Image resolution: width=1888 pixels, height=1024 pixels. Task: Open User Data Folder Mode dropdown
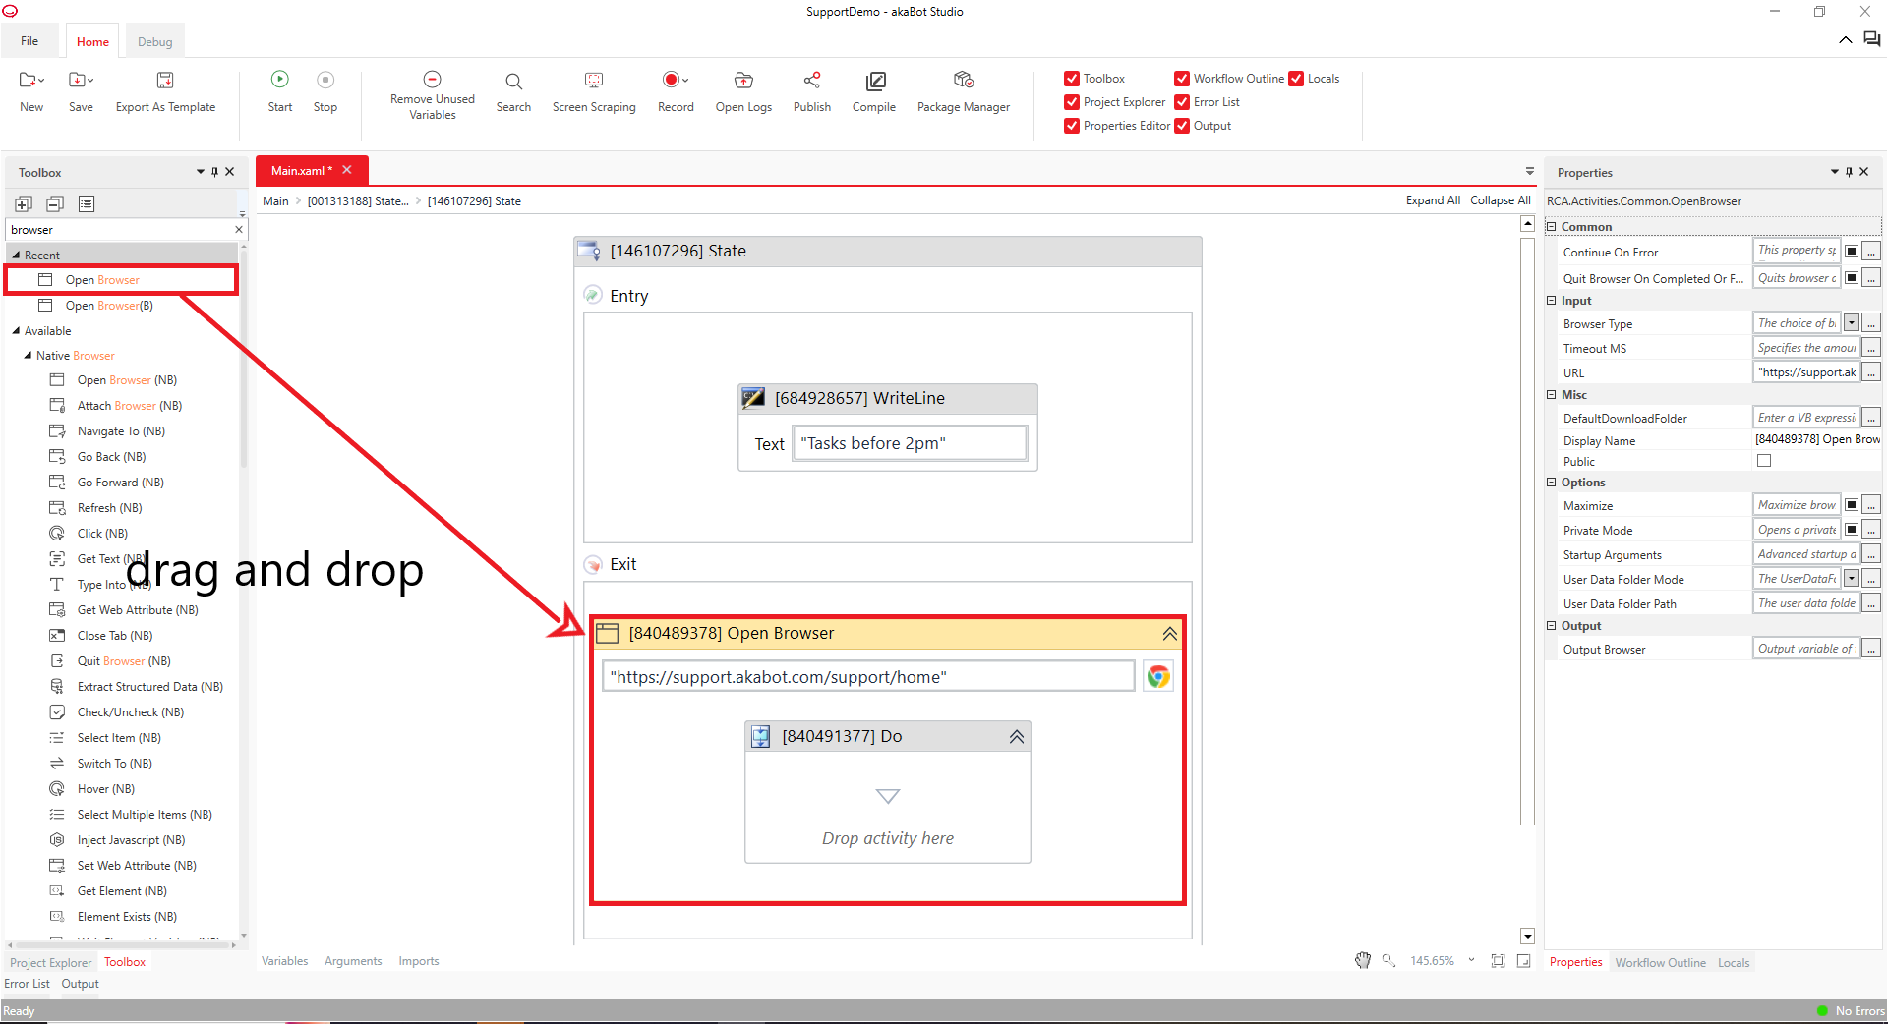[x=1852, y=579]
